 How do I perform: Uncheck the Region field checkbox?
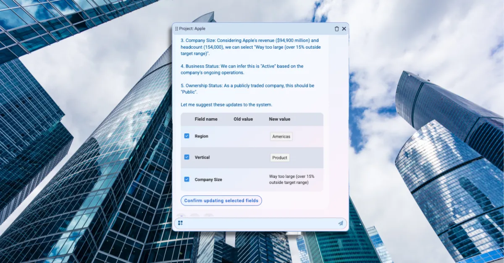point(187,136)
